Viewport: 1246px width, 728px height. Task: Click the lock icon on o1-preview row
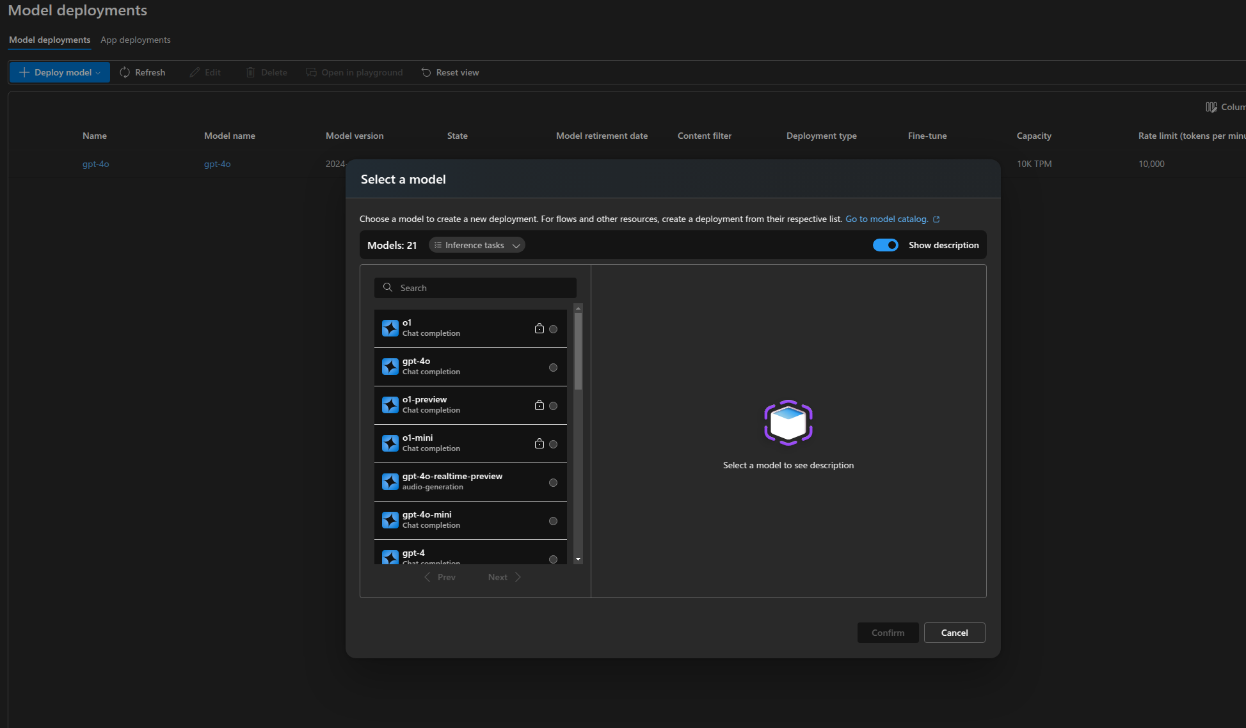click(539, 405)
